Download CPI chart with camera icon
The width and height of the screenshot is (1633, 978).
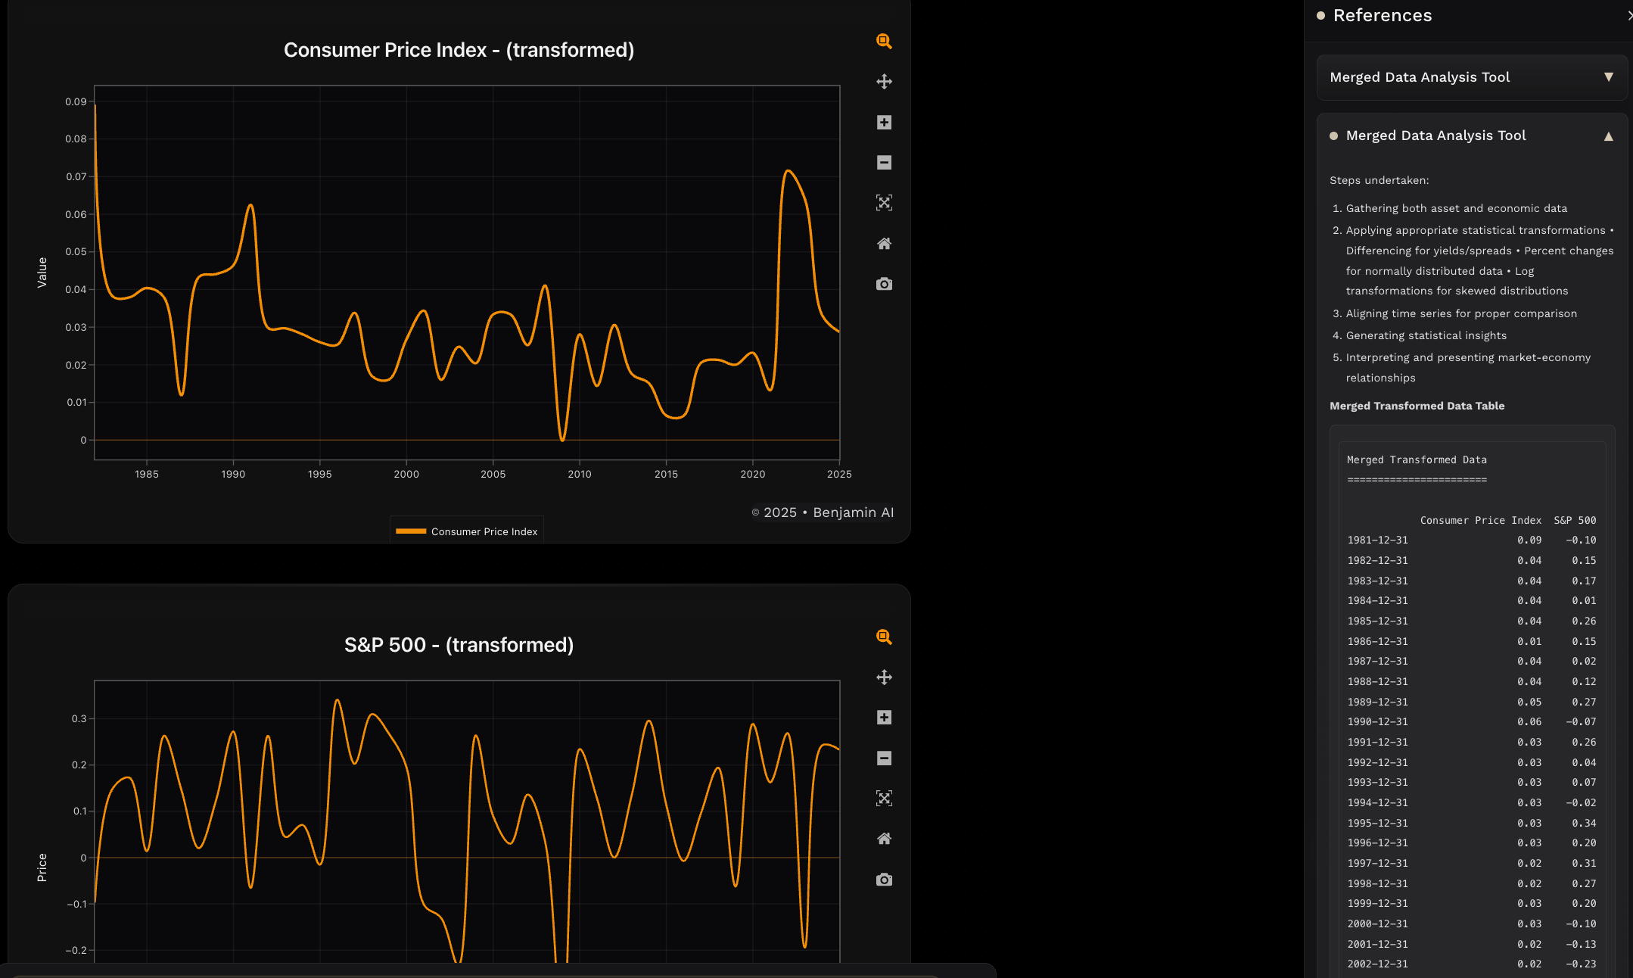click(x=884, y=284)
